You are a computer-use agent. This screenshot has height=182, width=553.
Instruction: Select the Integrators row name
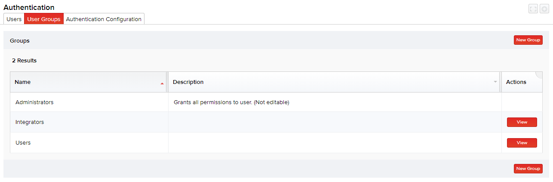30,122
